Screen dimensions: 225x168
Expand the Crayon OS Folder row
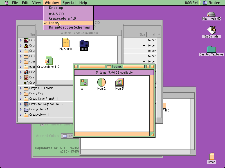point(21,88)
